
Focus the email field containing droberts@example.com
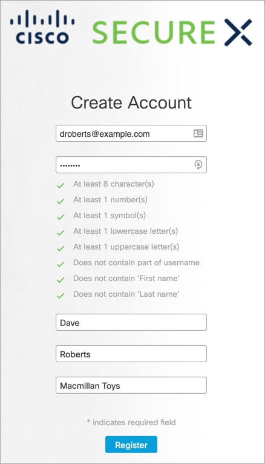tap(131, 133)
